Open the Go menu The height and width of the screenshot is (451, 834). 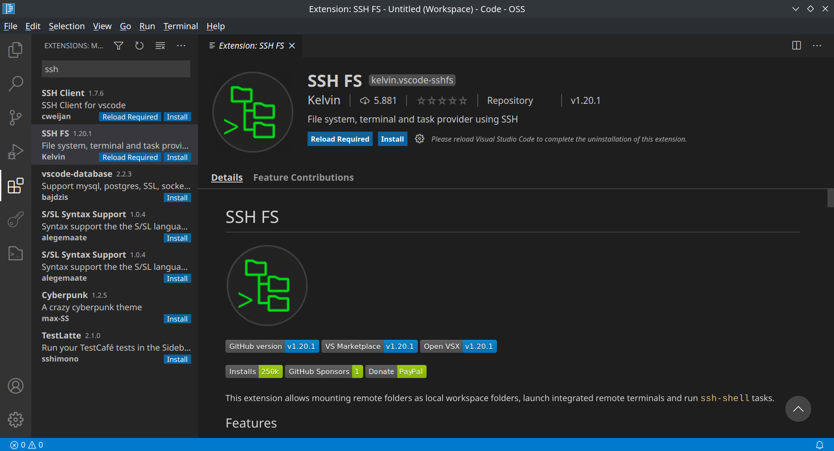125,26
